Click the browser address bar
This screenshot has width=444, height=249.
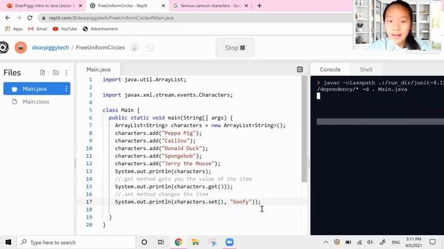(x=196, y=18)
